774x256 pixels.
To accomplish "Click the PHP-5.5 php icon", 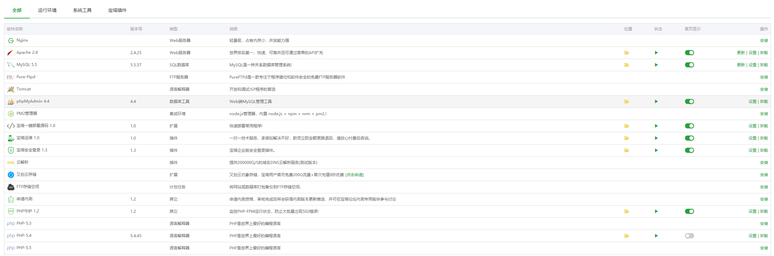I will [11, 248].
